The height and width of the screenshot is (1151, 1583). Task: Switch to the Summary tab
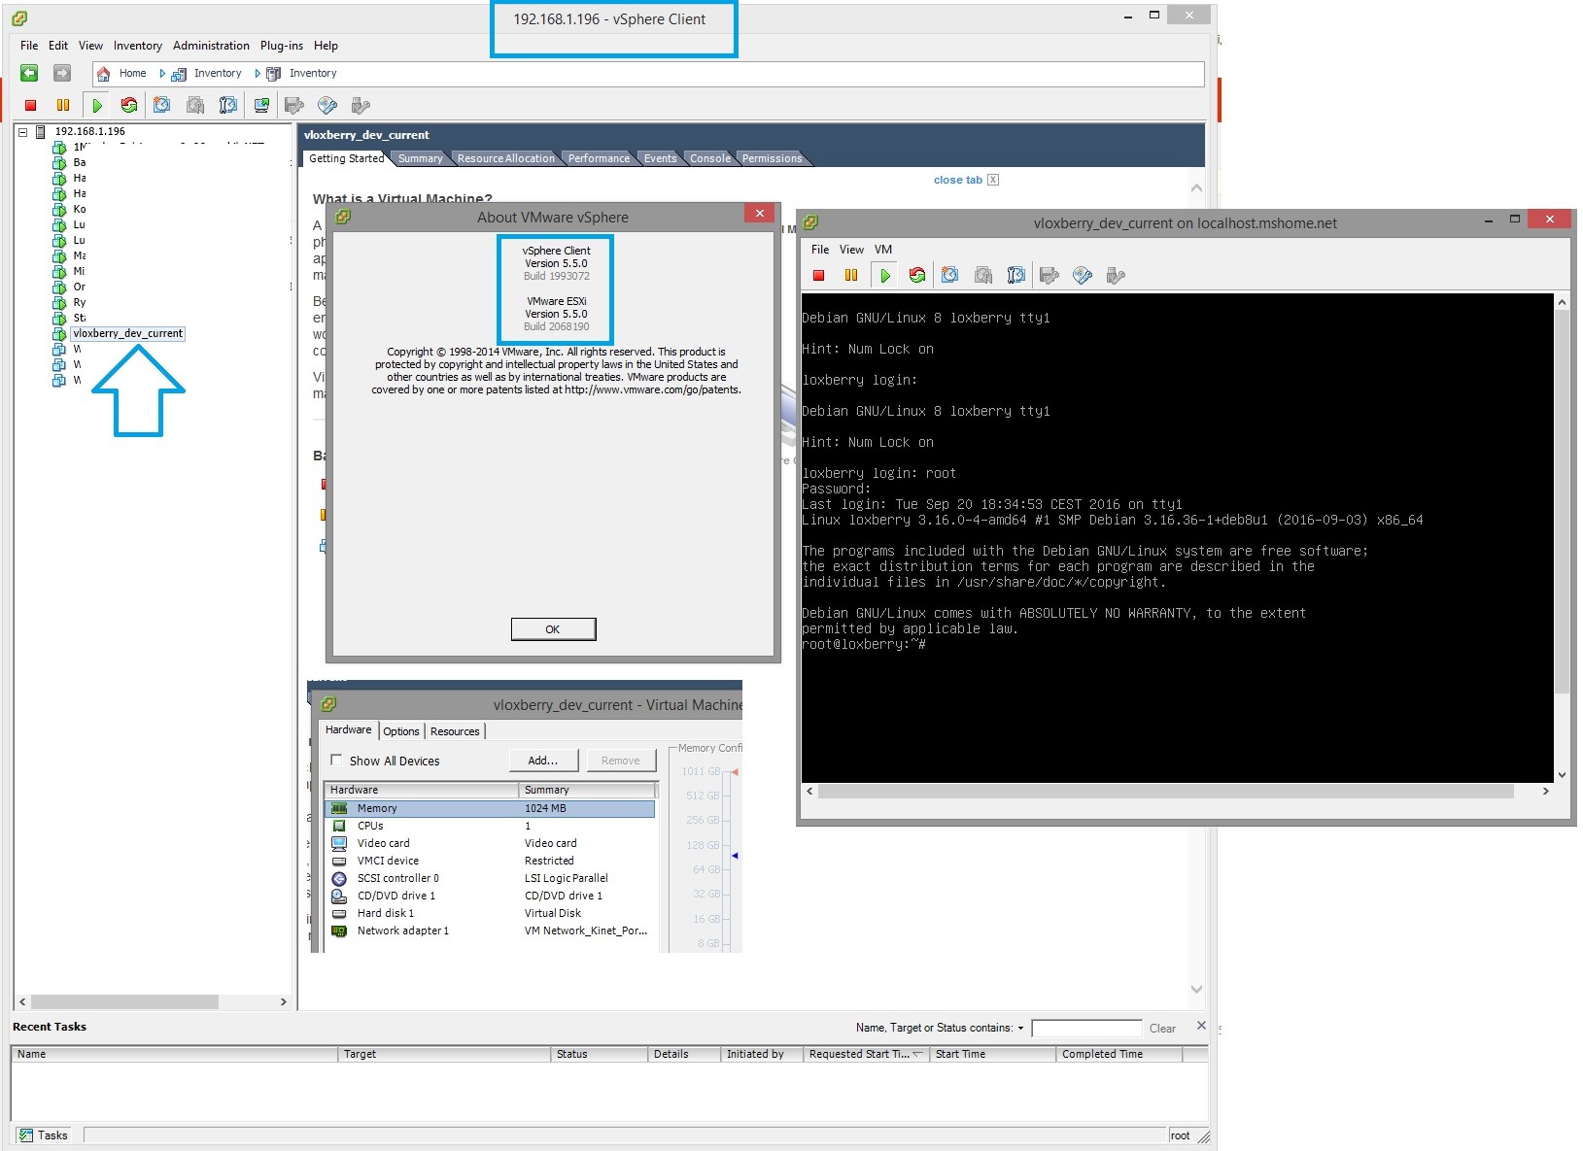click(x=420, y=158)
